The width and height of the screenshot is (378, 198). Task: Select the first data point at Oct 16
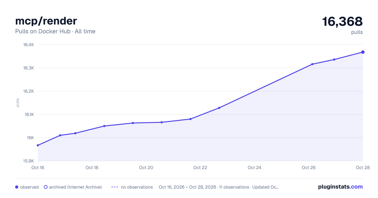click(38, 145)
